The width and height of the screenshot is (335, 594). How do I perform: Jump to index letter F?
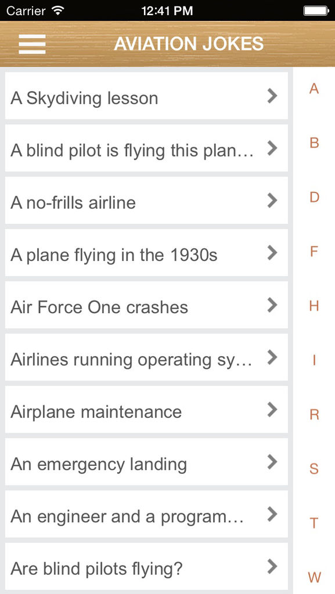[x=314, y=252]
